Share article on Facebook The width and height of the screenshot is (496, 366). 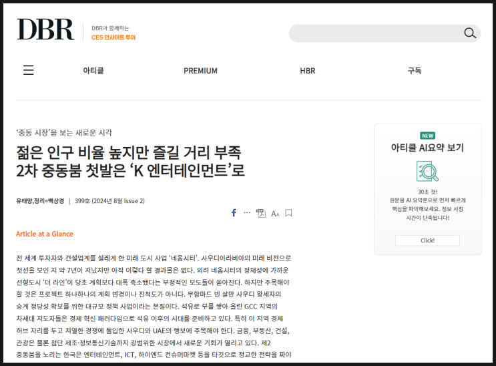point(234,213)
